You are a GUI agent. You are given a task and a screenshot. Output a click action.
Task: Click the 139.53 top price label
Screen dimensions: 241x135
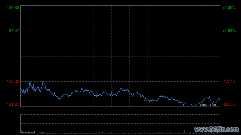[x=13, y=7]
